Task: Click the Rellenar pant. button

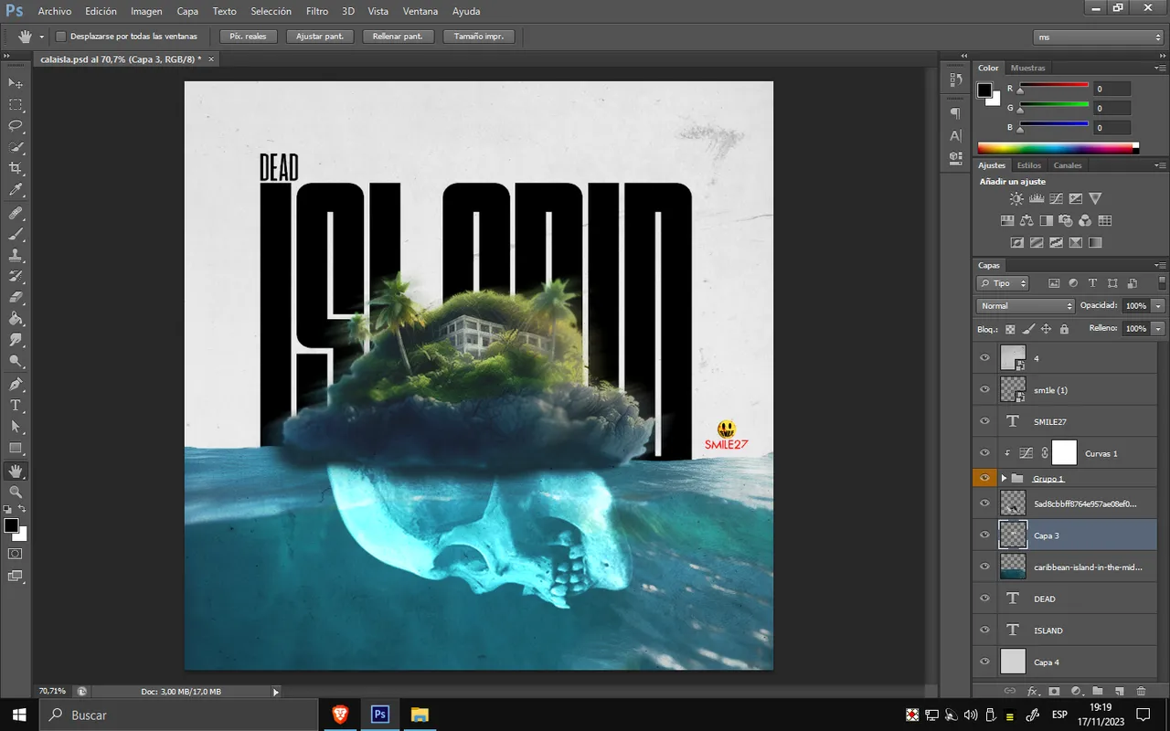Action: click(398, 37)
